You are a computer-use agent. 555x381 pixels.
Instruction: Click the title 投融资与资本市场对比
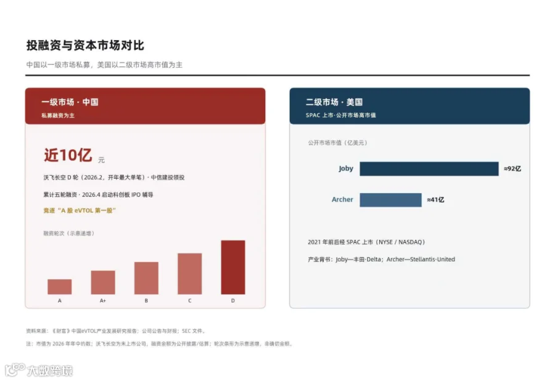point(85,45)
